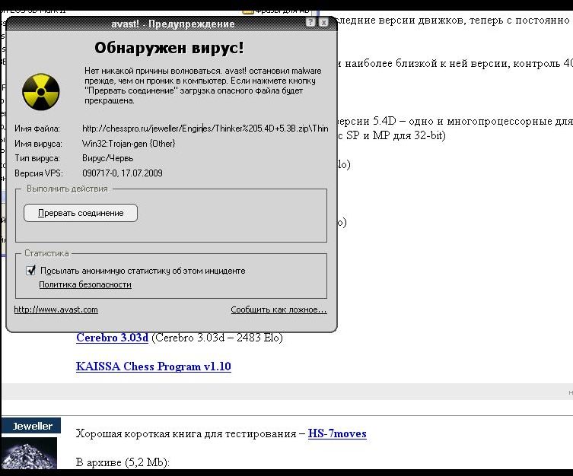573x476 pixels.
Task: Open the HS-7moves book link
Action: (x=337, y=433)
